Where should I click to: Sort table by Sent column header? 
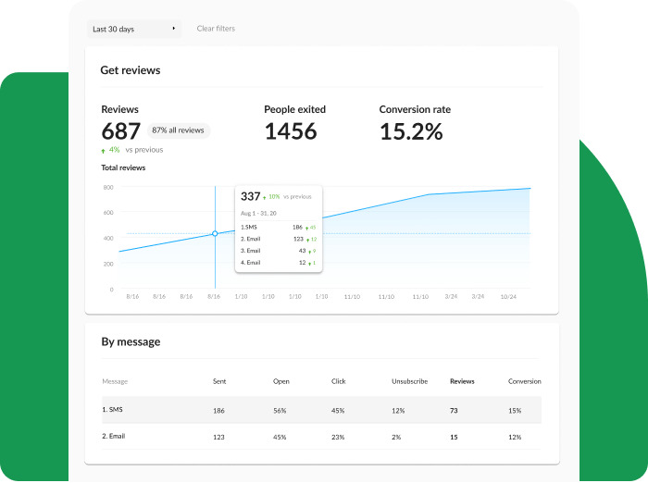click(x=219, y=381)
